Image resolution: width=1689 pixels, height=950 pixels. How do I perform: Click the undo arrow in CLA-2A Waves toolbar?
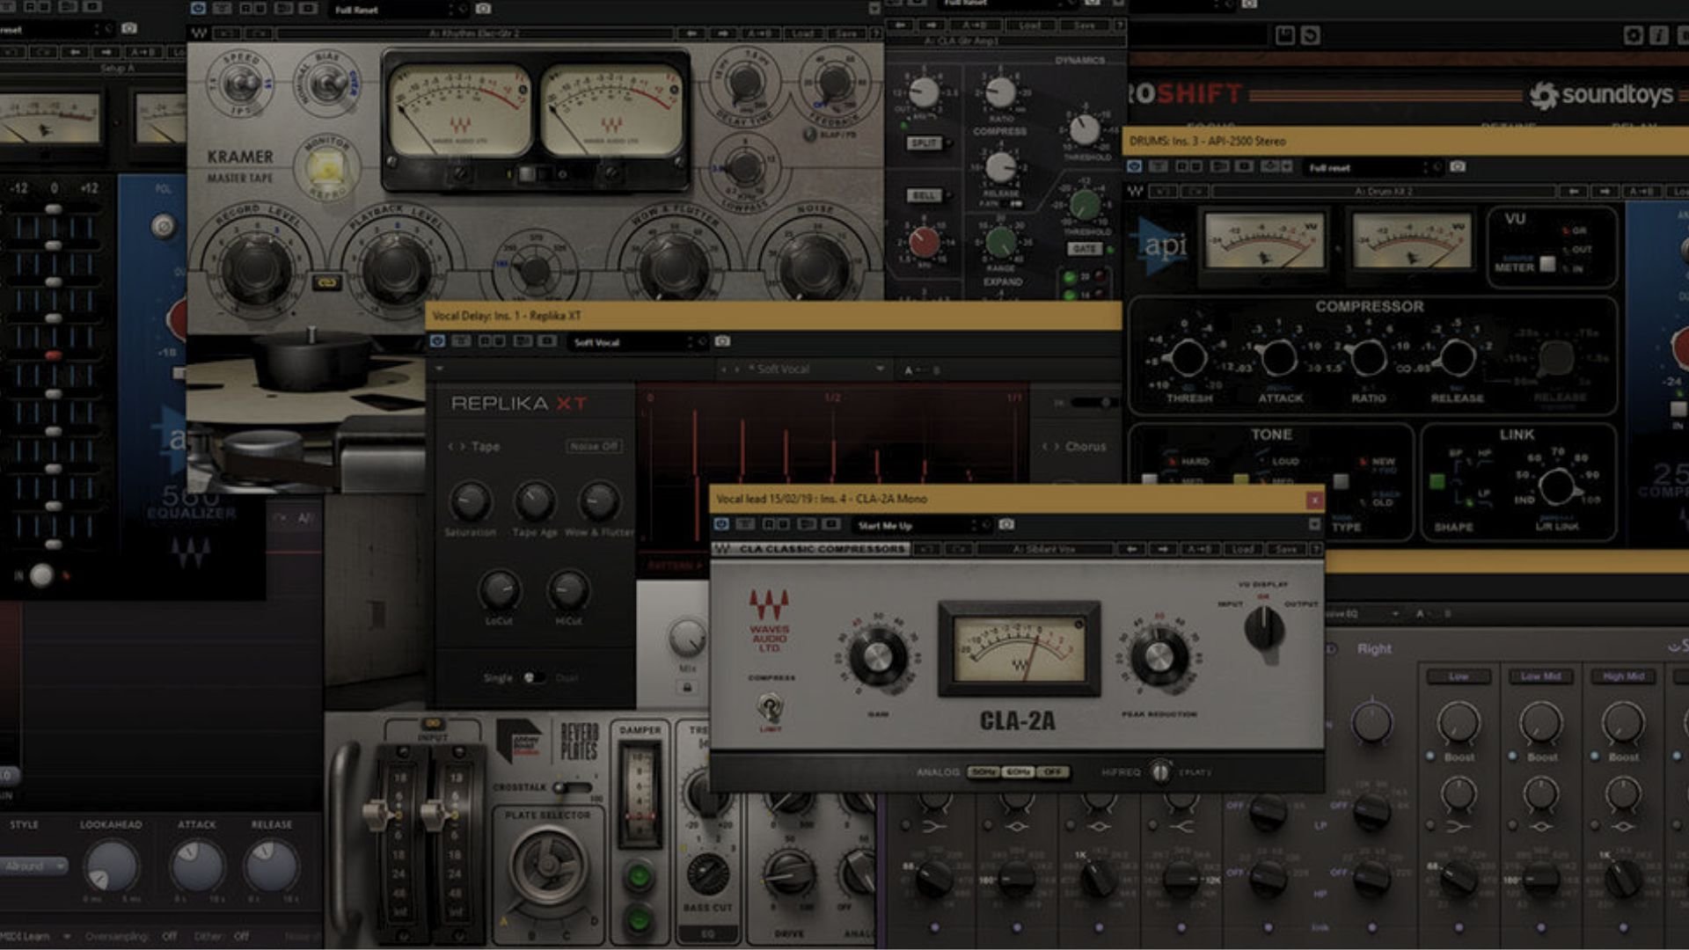pyautogui.click(x=926, y=549)
